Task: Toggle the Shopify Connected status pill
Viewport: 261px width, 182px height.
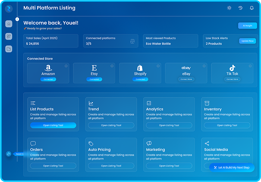Action: 140,79
